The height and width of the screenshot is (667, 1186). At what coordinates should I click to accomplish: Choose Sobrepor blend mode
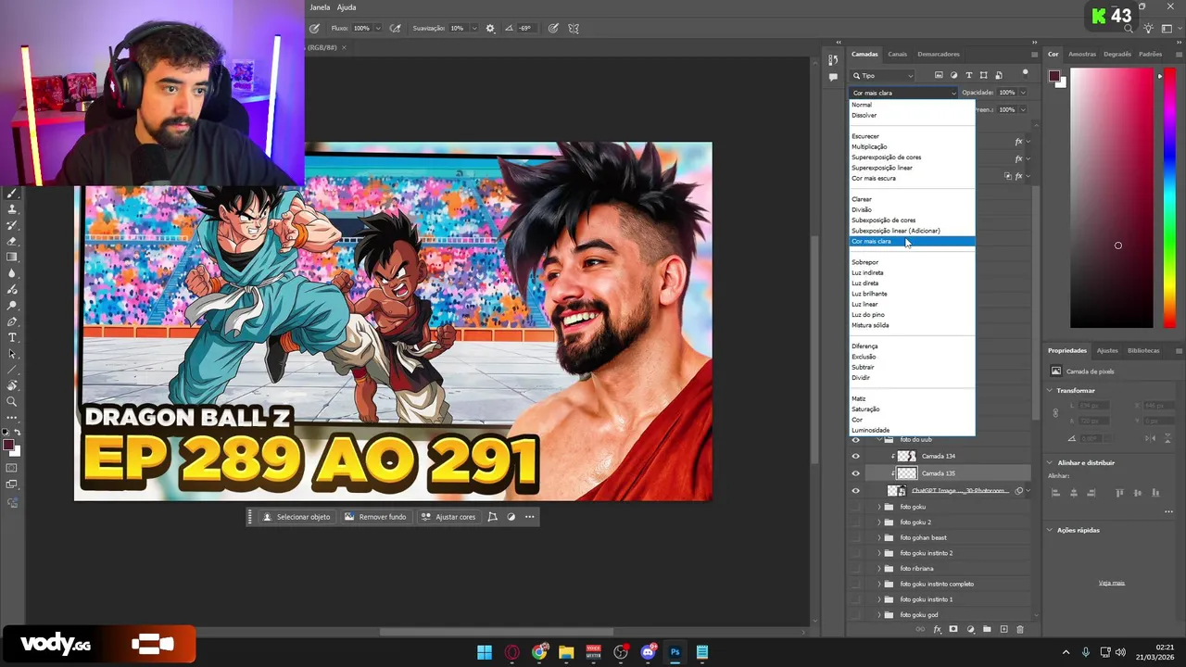click(864, 262)
